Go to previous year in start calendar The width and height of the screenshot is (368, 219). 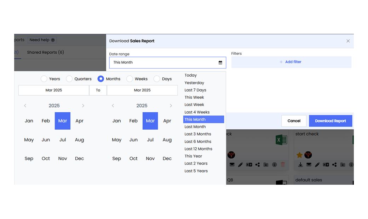[x=25, y=106]
